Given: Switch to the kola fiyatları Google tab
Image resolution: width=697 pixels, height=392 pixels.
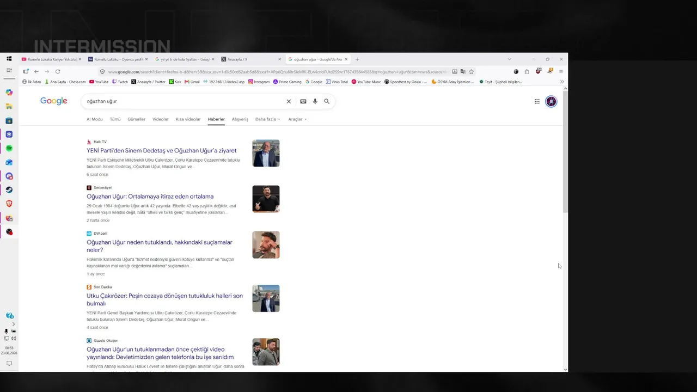Looking at the screenshot, I should (184, 59).
